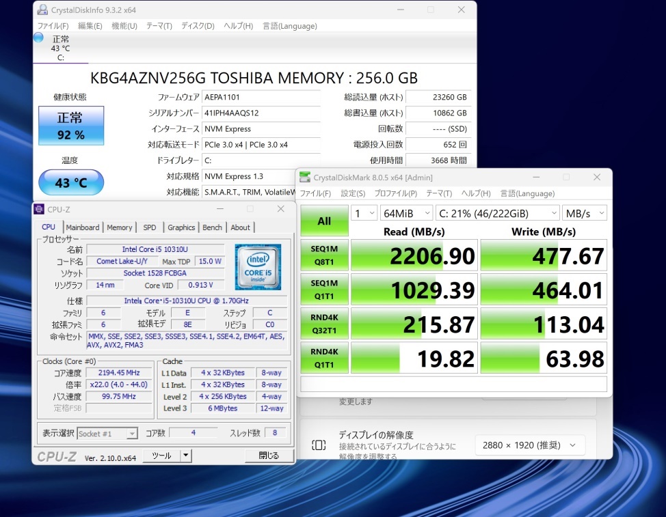The image size is (666, 517).
Task: Open the 2880 × 1920 display resolution dropdown
Action: click(x=530, y=445)
